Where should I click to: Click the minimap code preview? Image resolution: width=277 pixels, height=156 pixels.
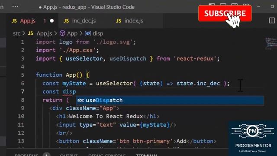click(271, 43)
